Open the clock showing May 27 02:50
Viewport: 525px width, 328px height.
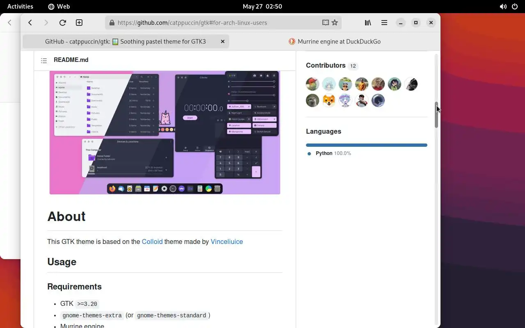point(262,6)
